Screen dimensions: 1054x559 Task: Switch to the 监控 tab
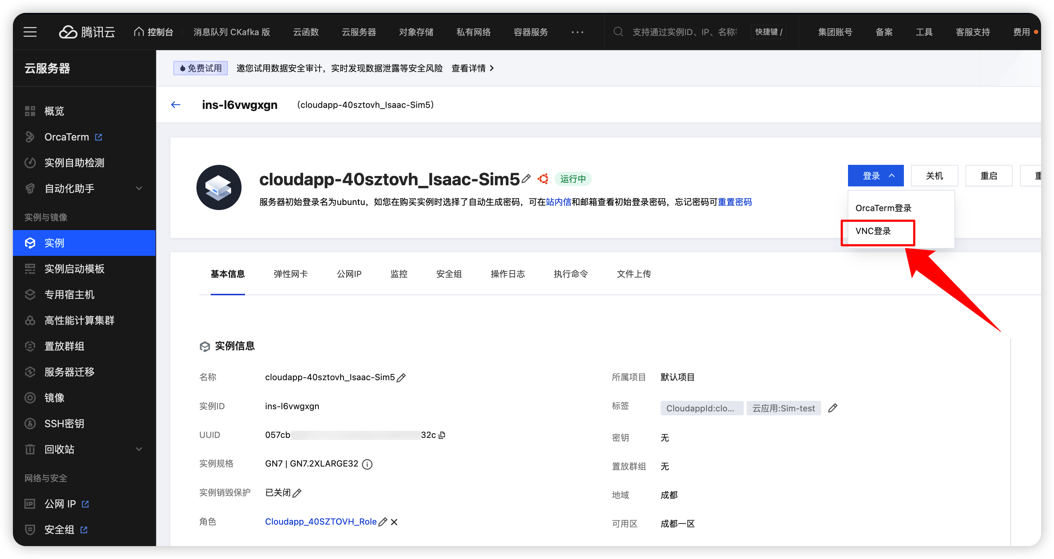[x=398, y=274]
